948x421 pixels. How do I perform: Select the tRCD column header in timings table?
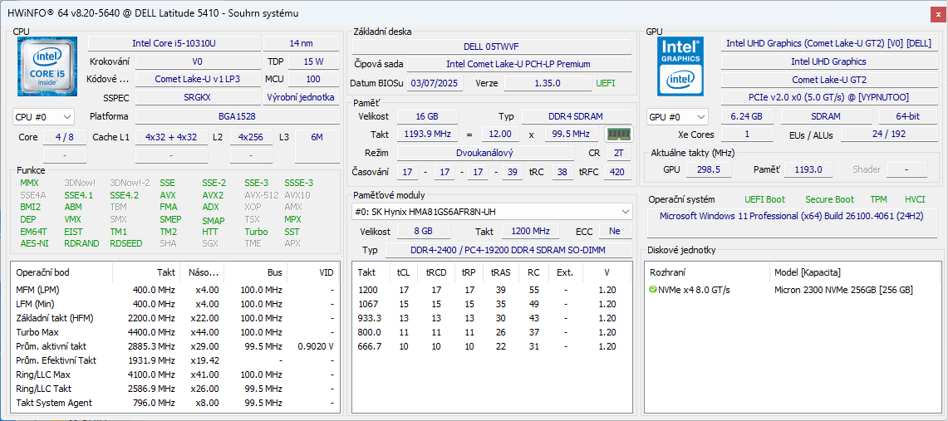pyautogui.click(x=436, y=272)
